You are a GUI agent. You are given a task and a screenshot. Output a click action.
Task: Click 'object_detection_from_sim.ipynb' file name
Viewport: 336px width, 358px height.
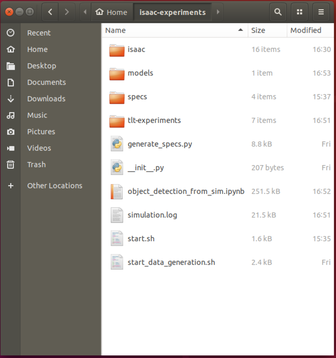(x=186, y=192)
